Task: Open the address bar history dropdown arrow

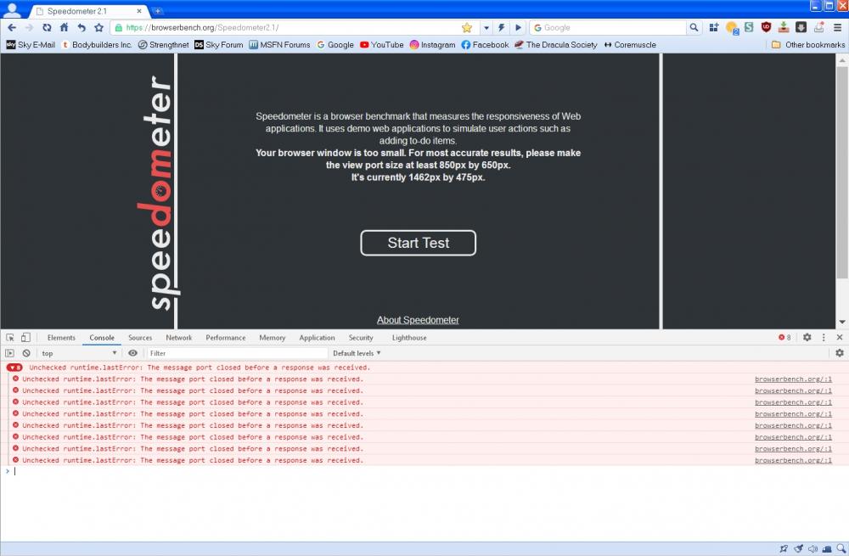Action: [486, 28]
